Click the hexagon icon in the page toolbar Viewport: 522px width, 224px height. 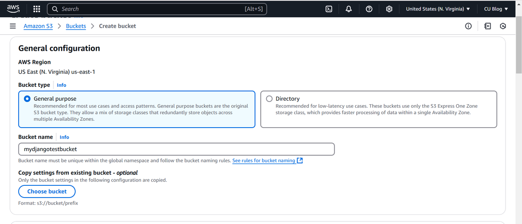point(503,26)
